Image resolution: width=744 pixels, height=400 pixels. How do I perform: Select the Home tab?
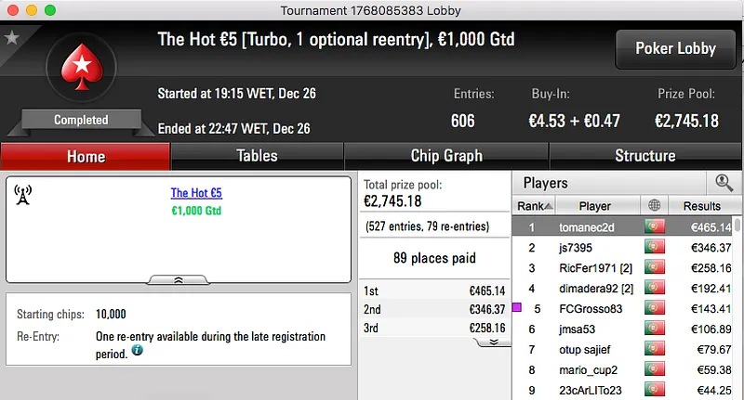coord(86,156)
